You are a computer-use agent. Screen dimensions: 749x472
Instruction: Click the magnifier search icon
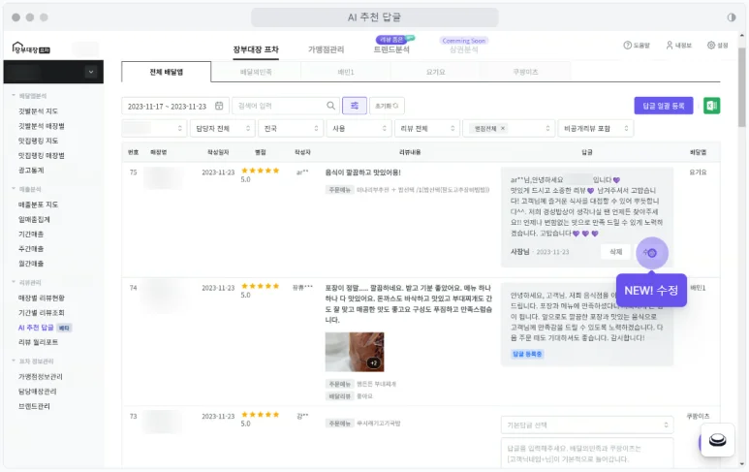tap(330, 106)
